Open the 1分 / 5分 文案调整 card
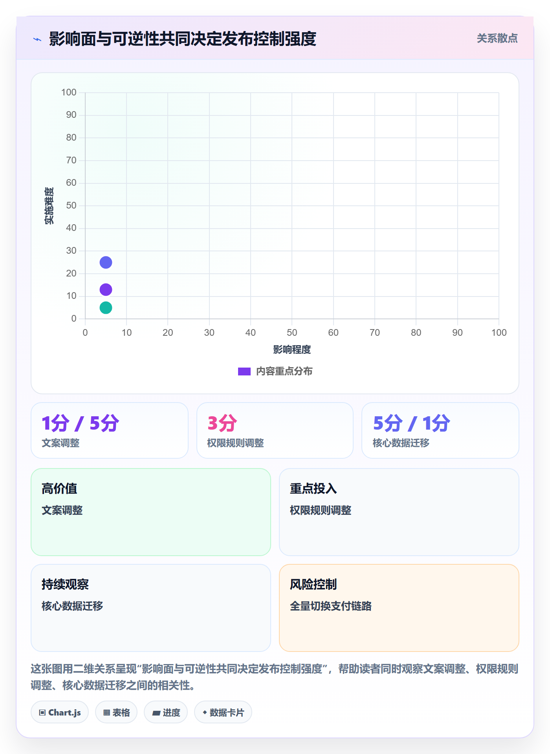Screen dimensions: 550x754 tap(110, 430)
